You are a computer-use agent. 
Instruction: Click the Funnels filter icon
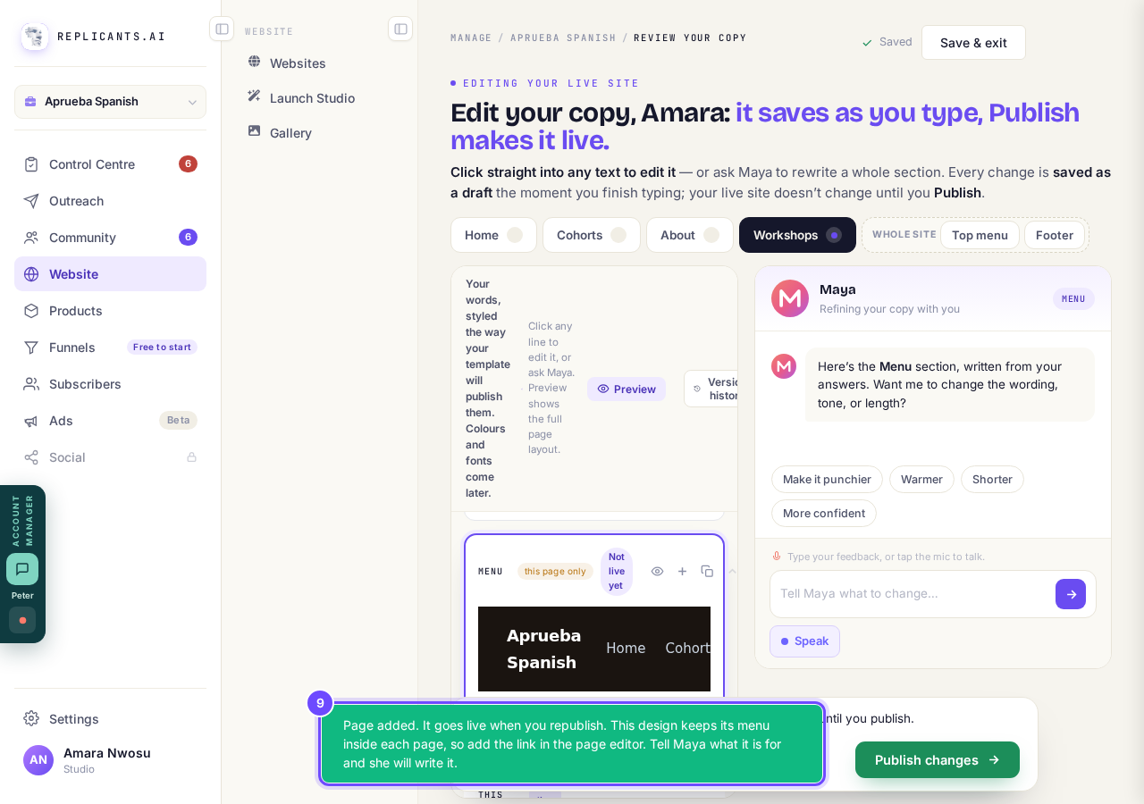(31, 348)
